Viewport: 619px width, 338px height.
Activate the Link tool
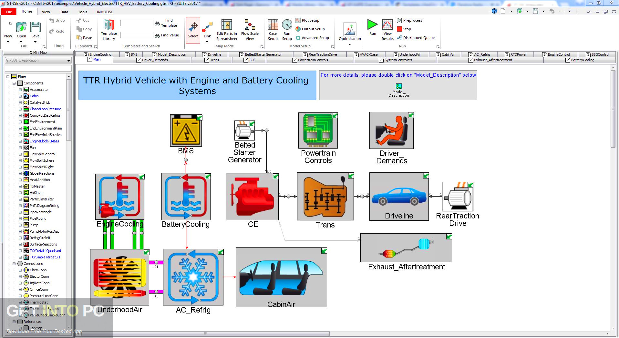click(x=207, y=30)
